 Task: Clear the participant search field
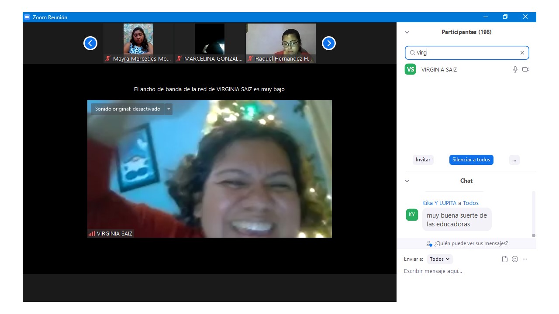(522, 53)
